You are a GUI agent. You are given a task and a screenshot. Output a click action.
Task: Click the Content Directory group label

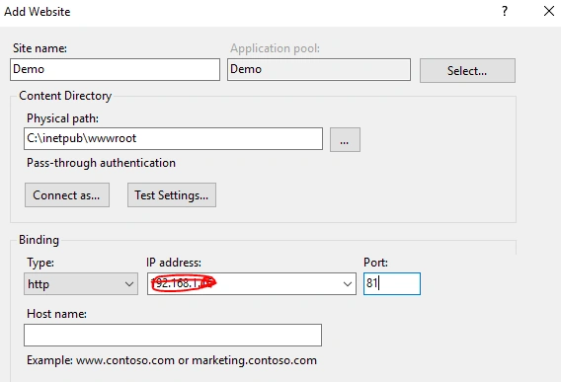click(65, 96)
